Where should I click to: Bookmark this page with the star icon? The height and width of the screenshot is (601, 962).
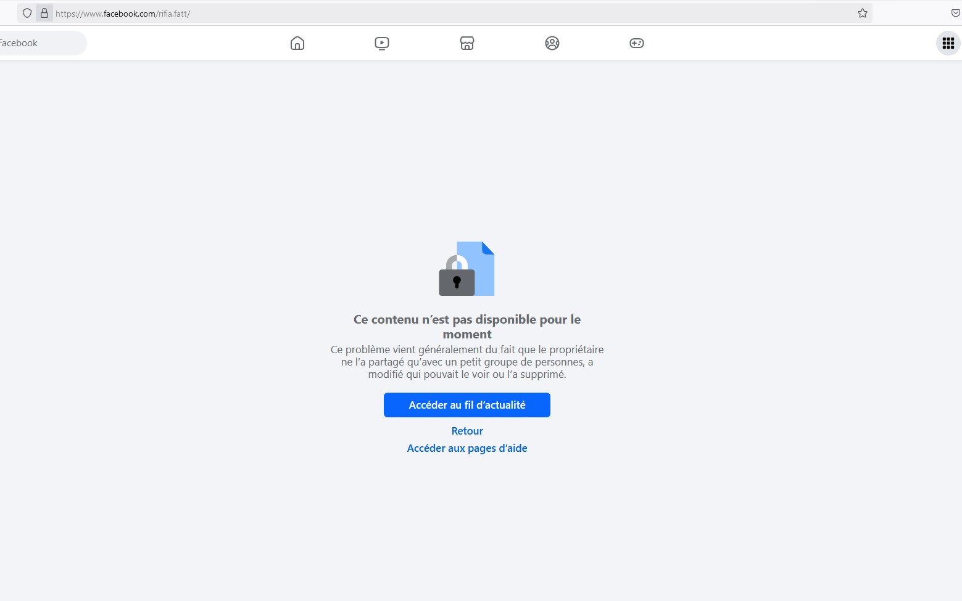click(862, 13)
